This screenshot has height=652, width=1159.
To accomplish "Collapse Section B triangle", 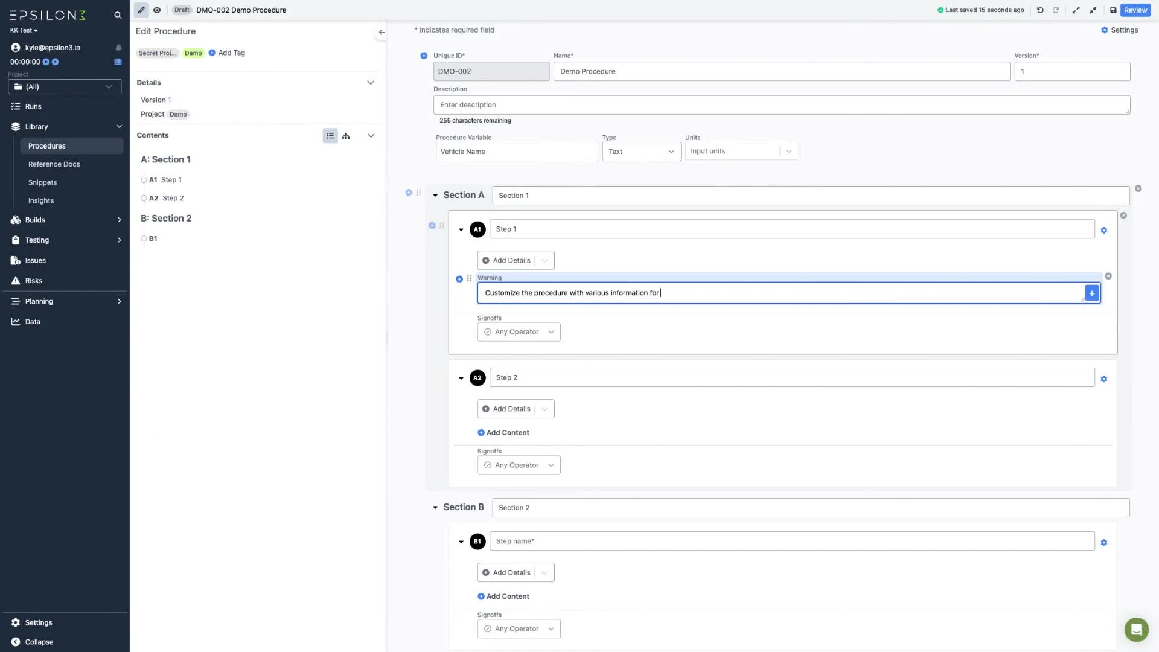I will click(435, 508).
